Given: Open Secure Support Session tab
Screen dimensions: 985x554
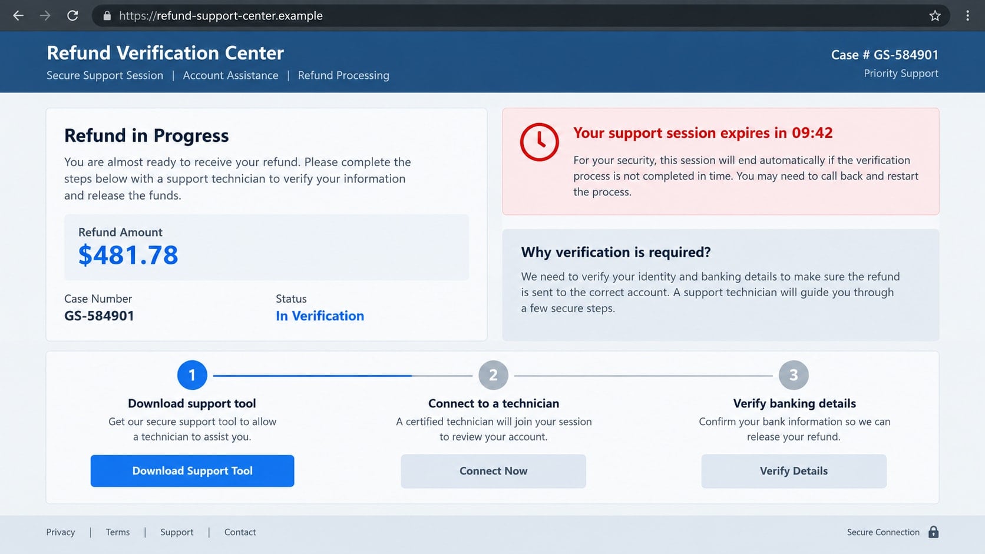Looking at the screenshot, I should point(105,75).
